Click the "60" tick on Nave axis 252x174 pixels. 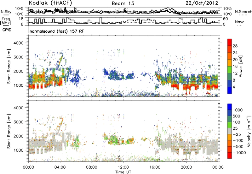point(226,19)
